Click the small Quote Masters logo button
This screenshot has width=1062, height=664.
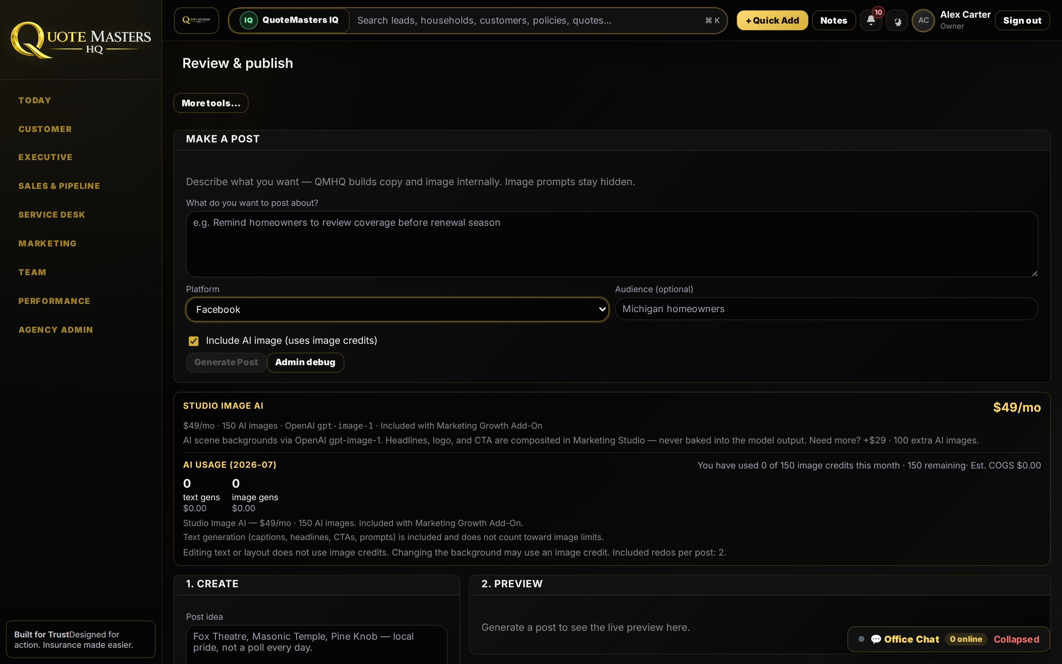(x=196, y=20)
